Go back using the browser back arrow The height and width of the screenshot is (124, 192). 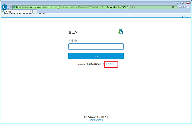click(5, 7)
